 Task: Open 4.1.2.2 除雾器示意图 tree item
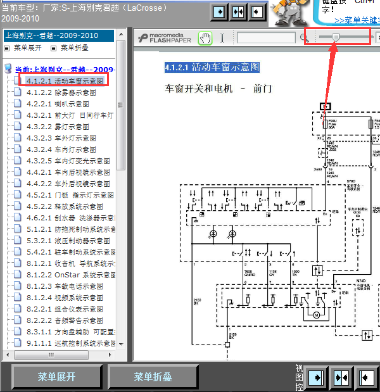[61, 92]
